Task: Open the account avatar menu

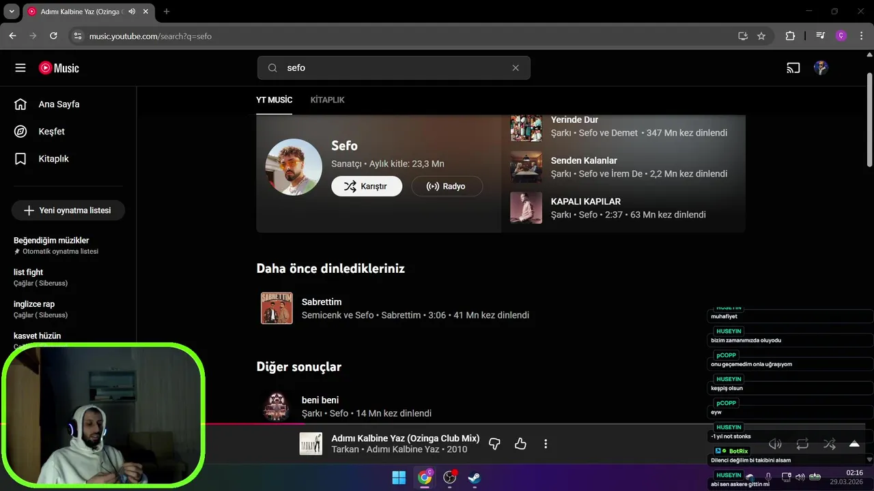Action: [x=821, y=68]
